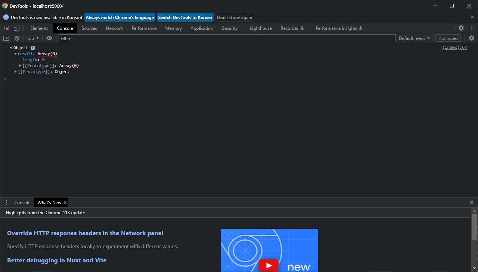Open console settings gear beside No Issues

[x=472, y=38]
